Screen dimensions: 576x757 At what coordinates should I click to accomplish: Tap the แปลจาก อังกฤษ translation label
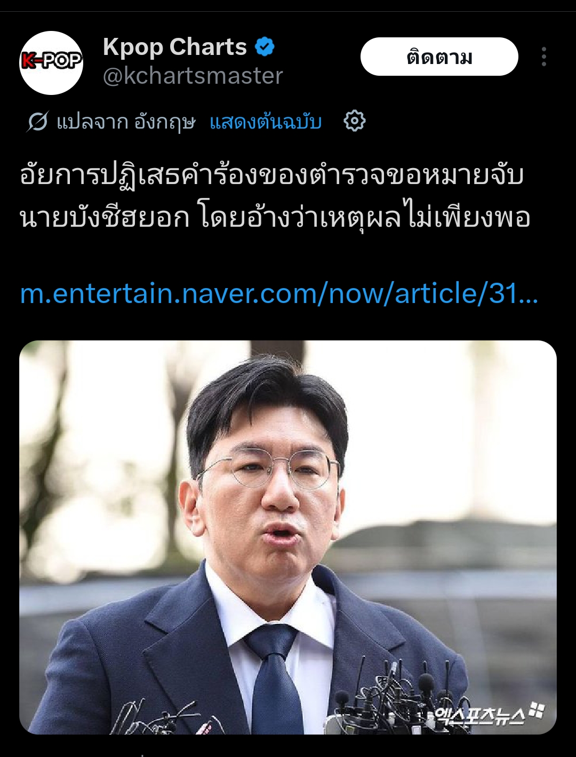[x=126, y=122]
